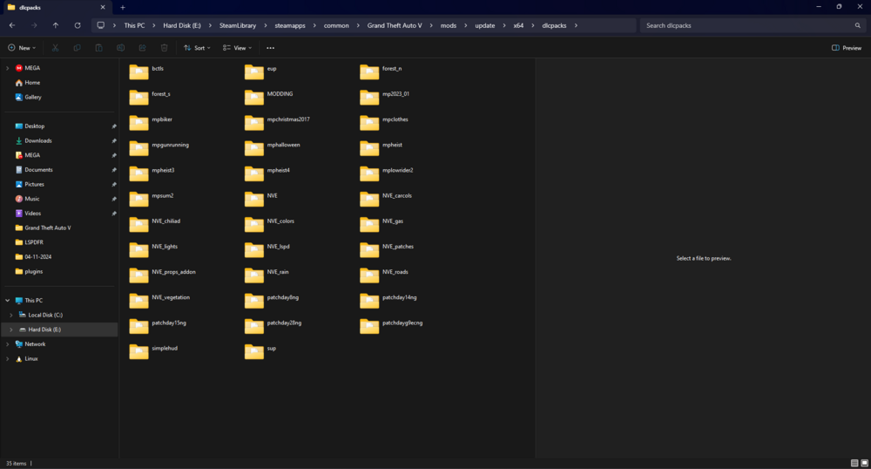The height and width of the screenshot is (469, 871).
Task: Close the dlcpacks tab
Action: click(103, 7)
